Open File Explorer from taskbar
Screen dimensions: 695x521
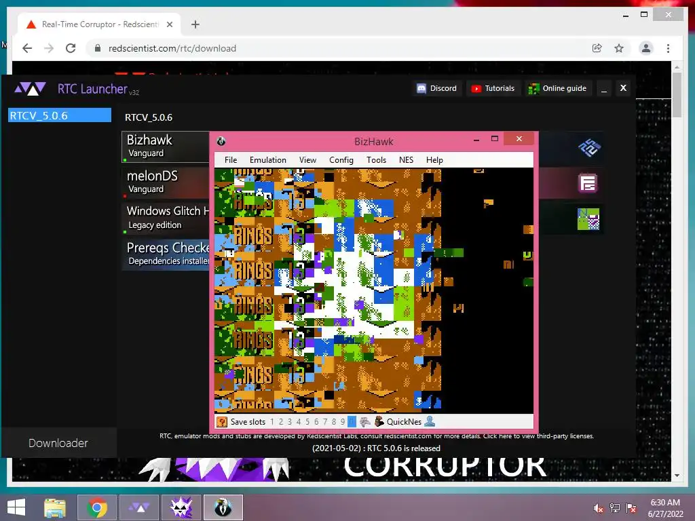click(54, 507)
